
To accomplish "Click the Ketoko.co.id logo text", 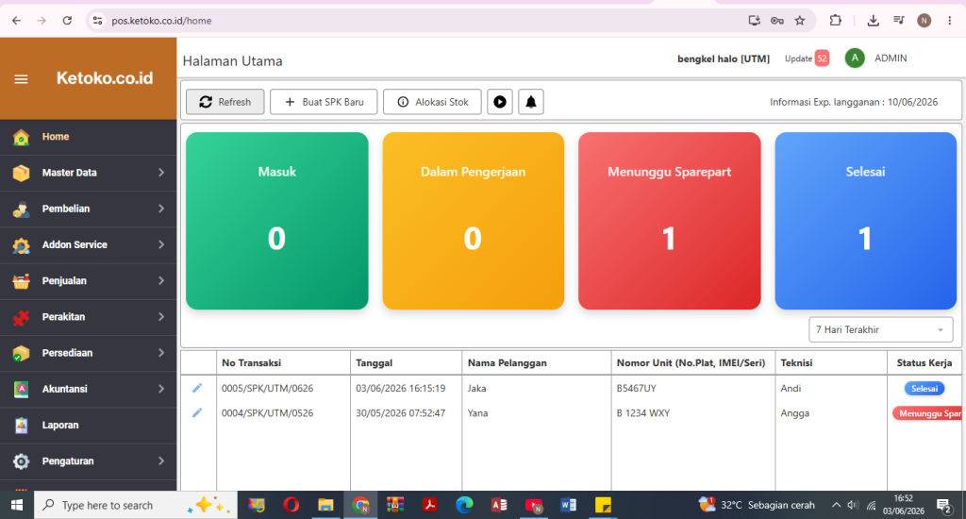I will [x=105, y=78].
